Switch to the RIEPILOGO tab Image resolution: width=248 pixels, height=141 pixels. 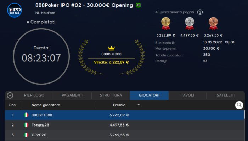coord(34,95)
